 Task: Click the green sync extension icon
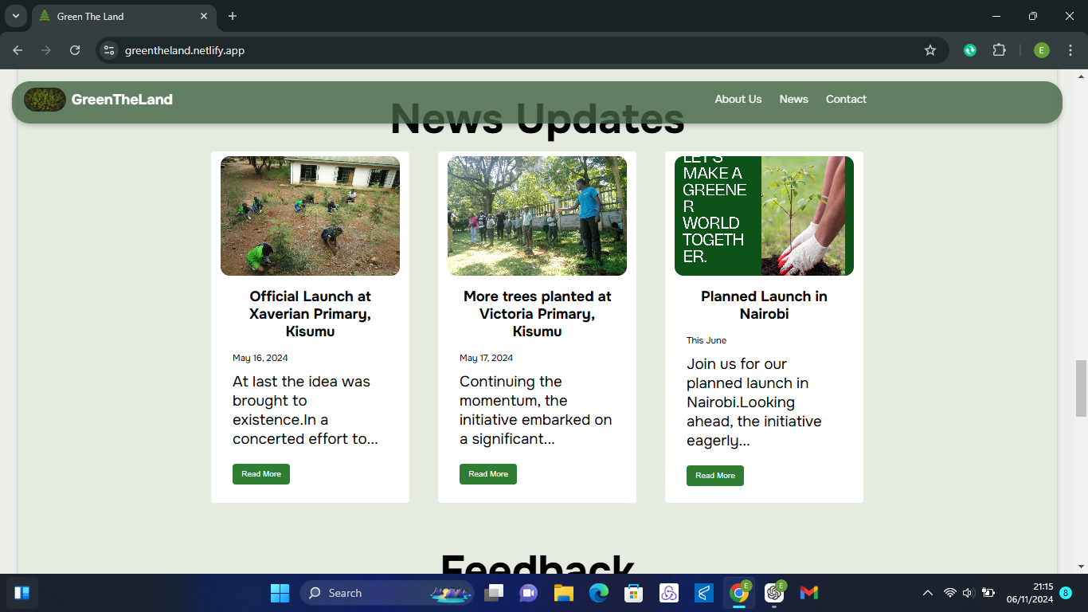[969, 50]
